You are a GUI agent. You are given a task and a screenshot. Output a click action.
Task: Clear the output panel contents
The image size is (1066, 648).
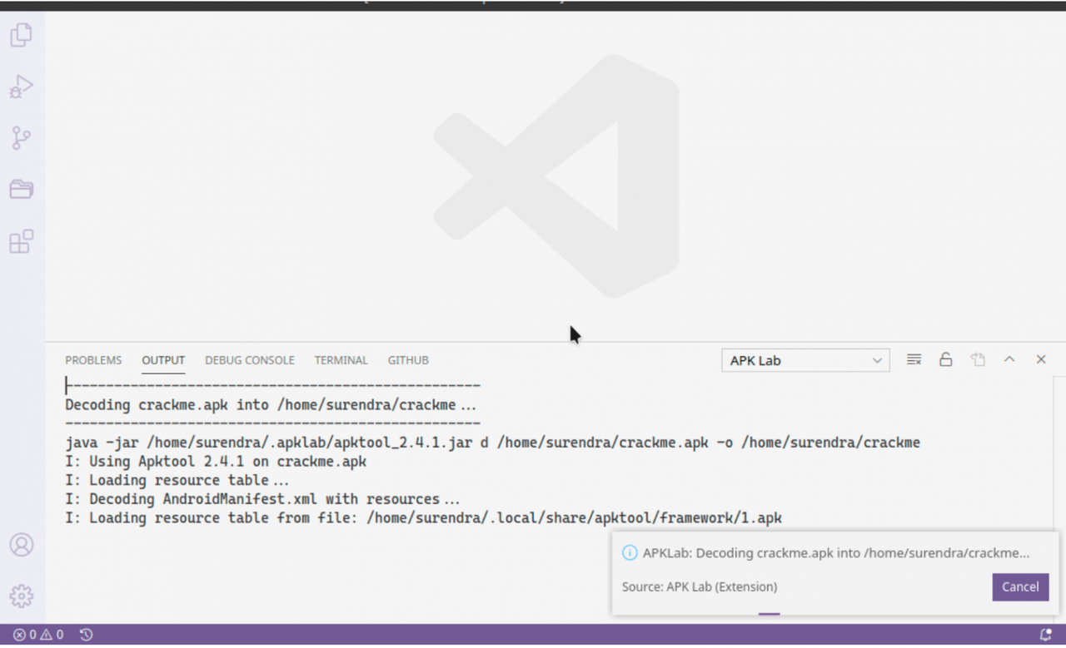[914, 360]
